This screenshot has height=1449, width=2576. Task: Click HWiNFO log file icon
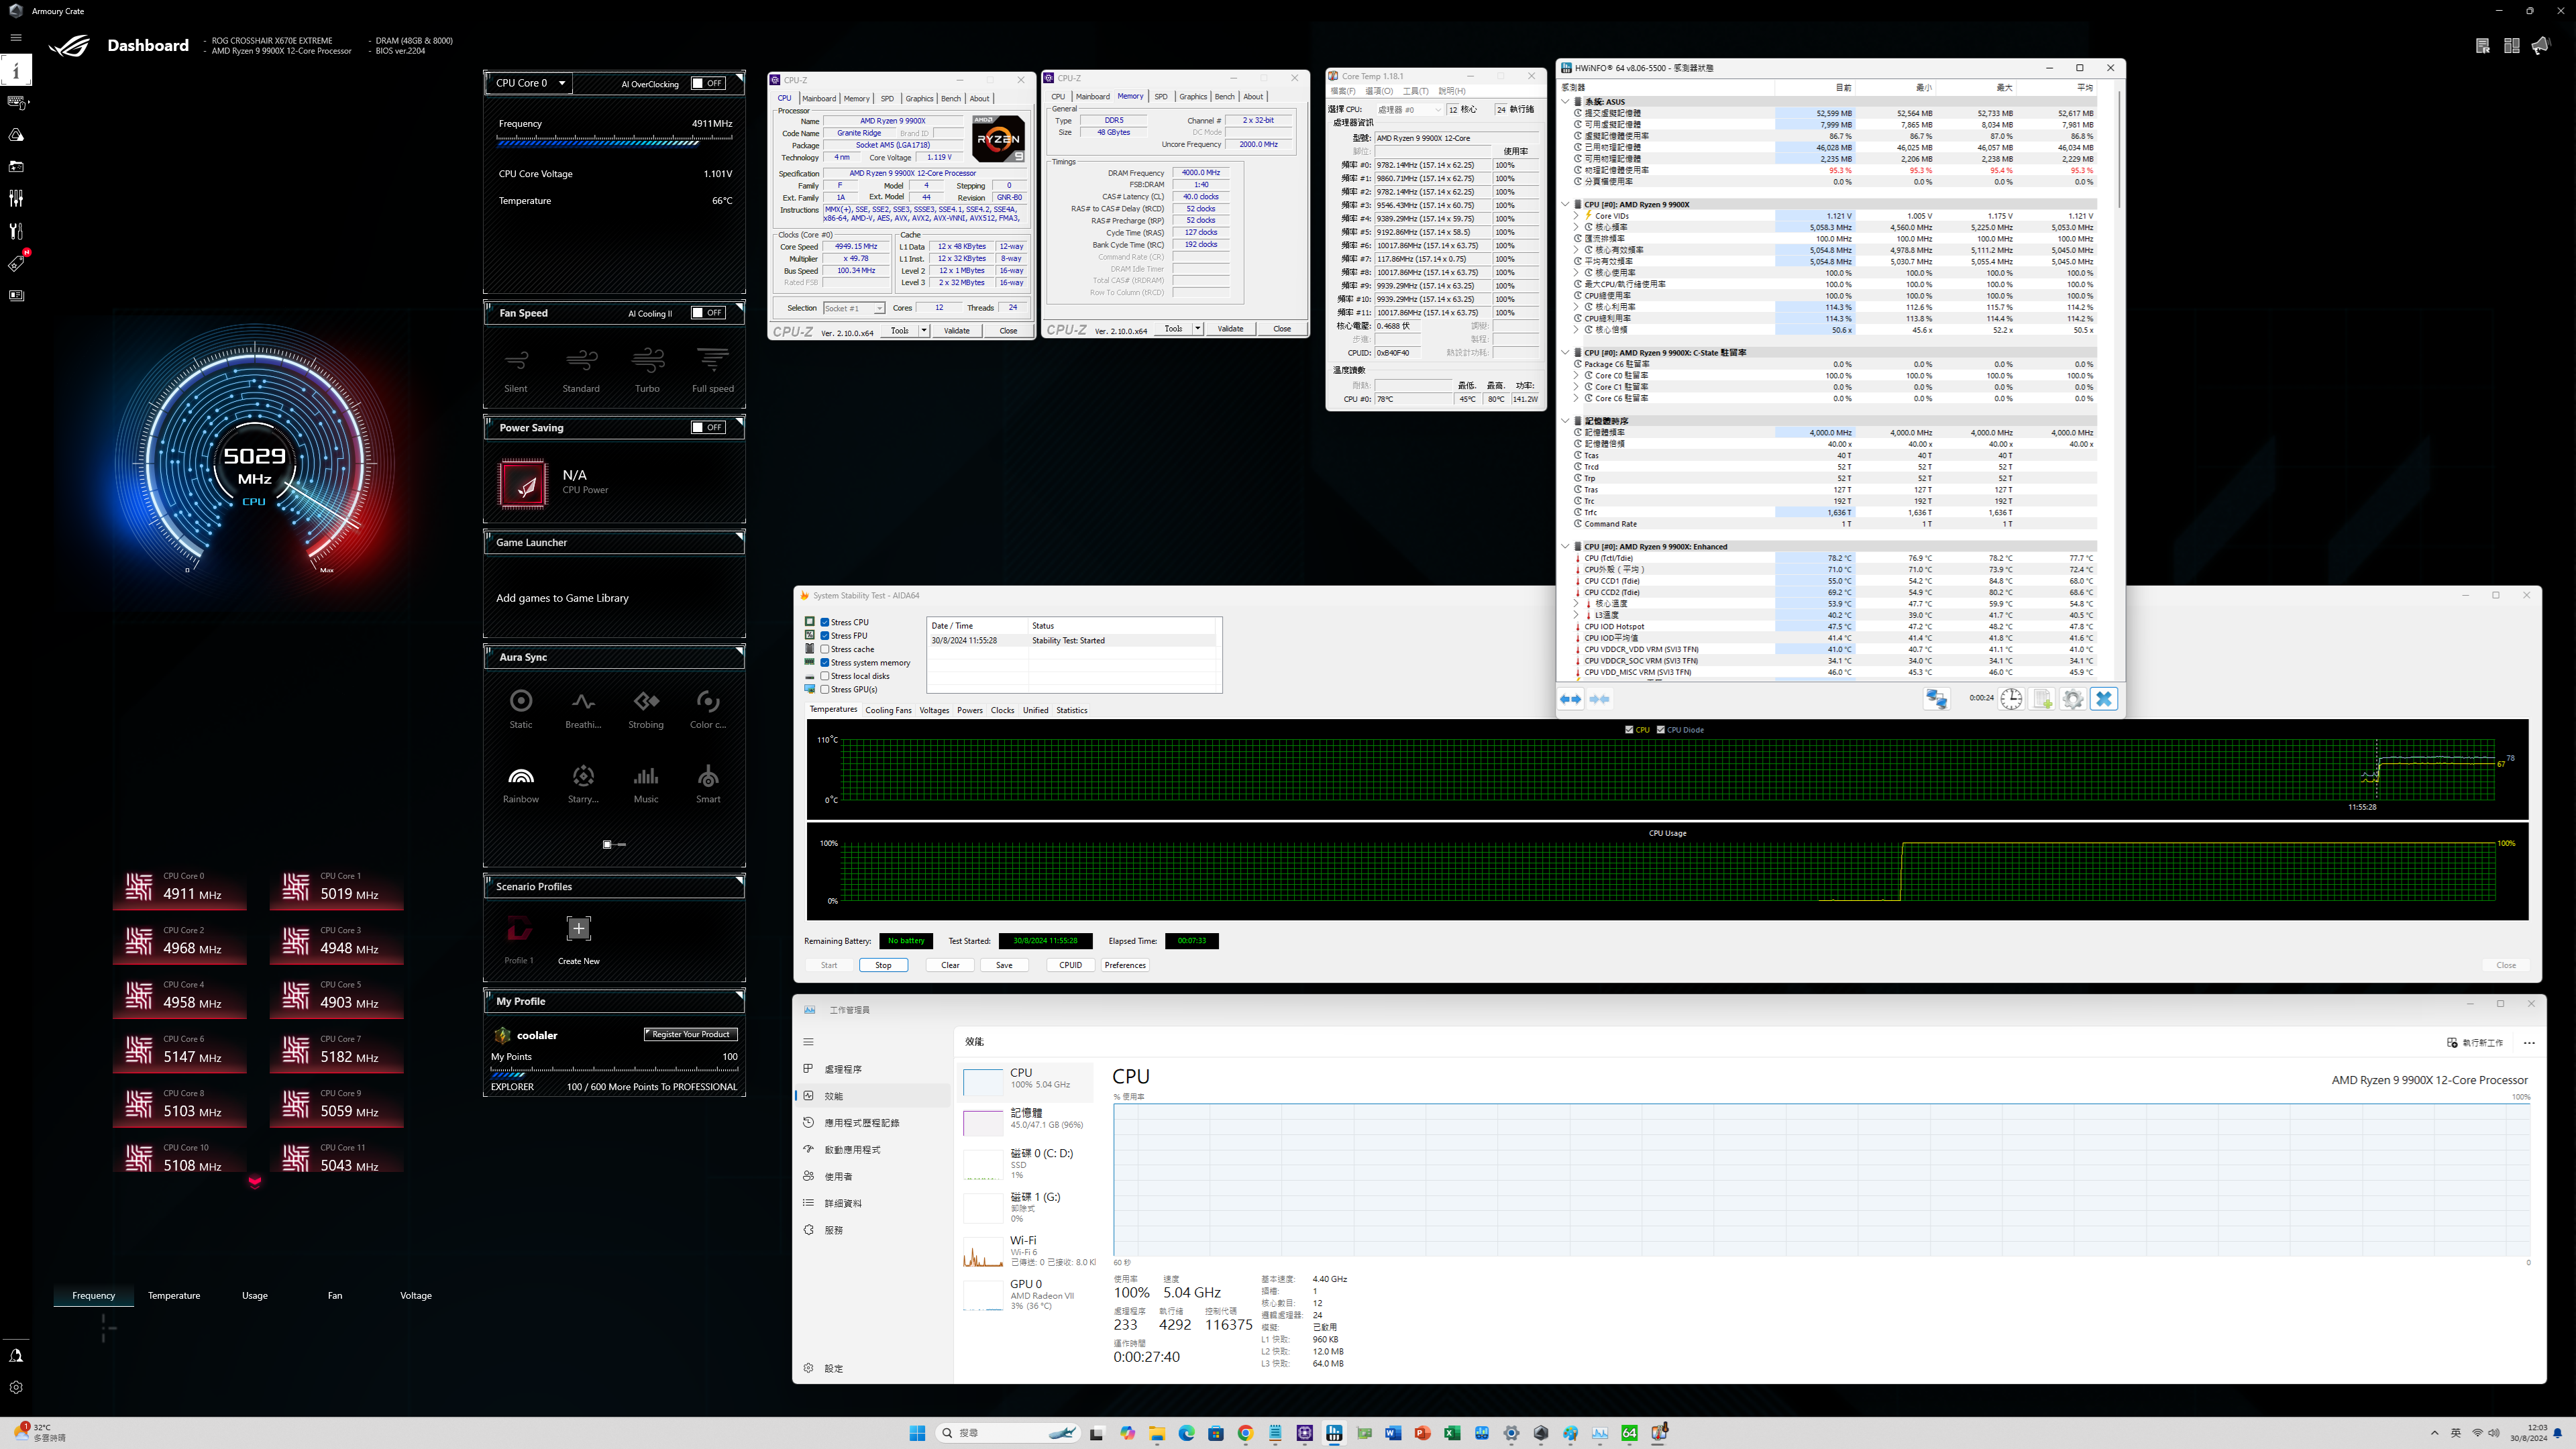coord(2042,699)
